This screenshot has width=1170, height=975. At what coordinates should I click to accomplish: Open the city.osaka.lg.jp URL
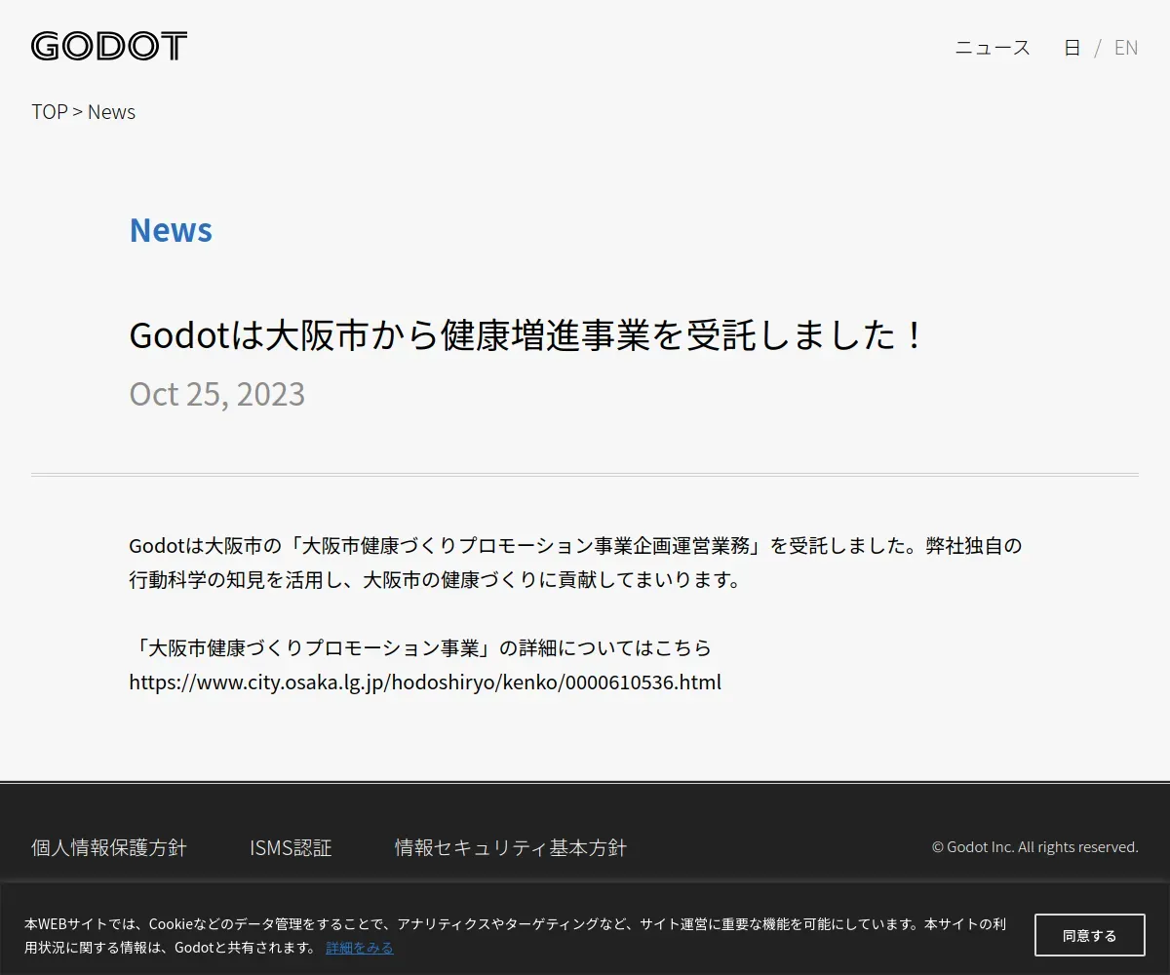coord(425,682)
